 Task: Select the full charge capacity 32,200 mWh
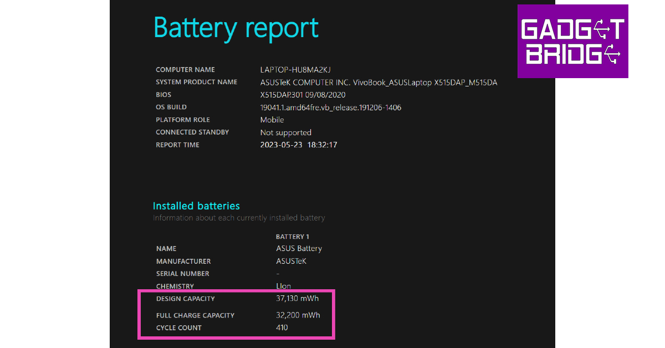click(298, 315)
